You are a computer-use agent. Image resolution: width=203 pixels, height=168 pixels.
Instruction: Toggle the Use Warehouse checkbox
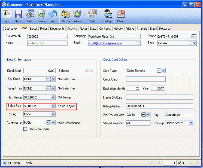pos(25,129)
